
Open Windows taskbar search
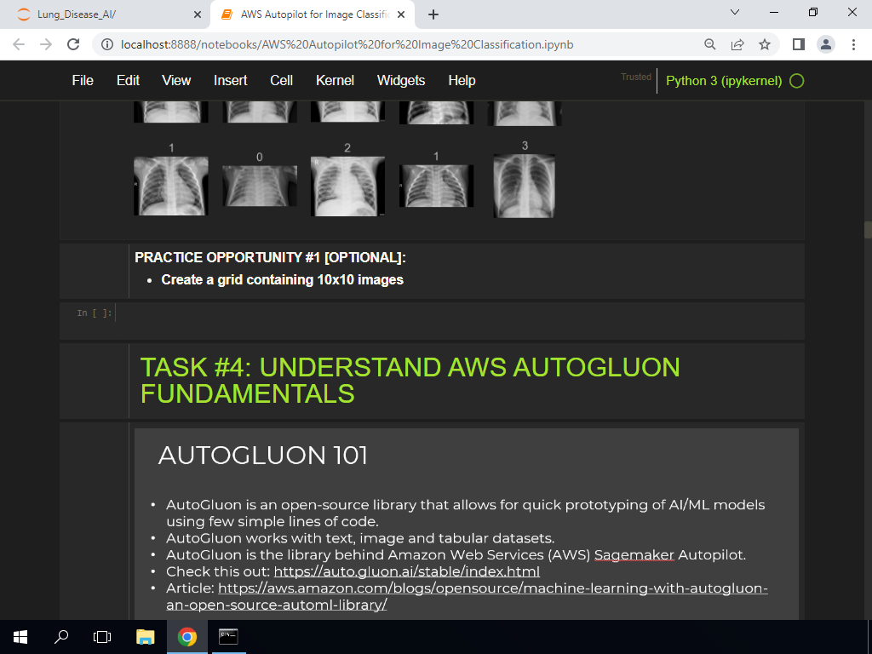(x=61, y=637)
